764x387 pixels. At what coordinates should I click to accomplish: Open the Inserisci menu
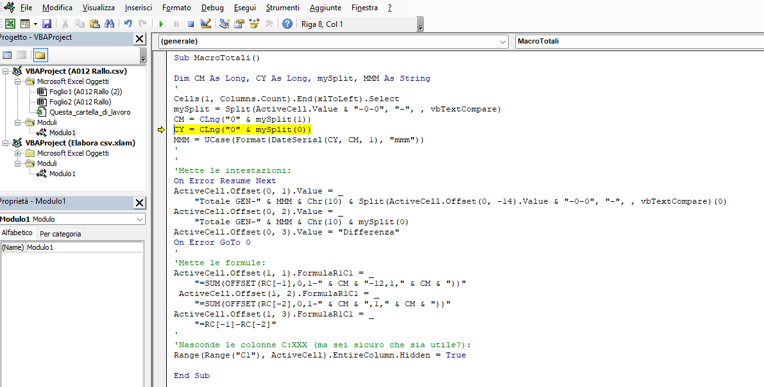[139, 8]
